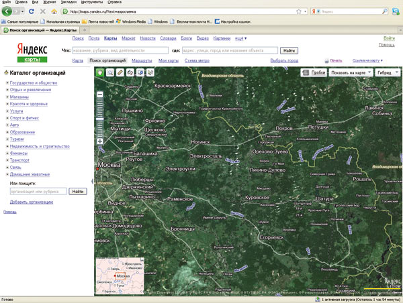This screenshot has height=303, width=403.
Task: Open the Инструменты menu
Action: pyautogui.click(x=92, y=2)
